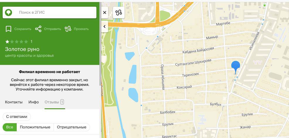Viewport: 289px width, 138px height.
Task: Click the Кабдена Байдосова street label
Action: tap(198, 50)
